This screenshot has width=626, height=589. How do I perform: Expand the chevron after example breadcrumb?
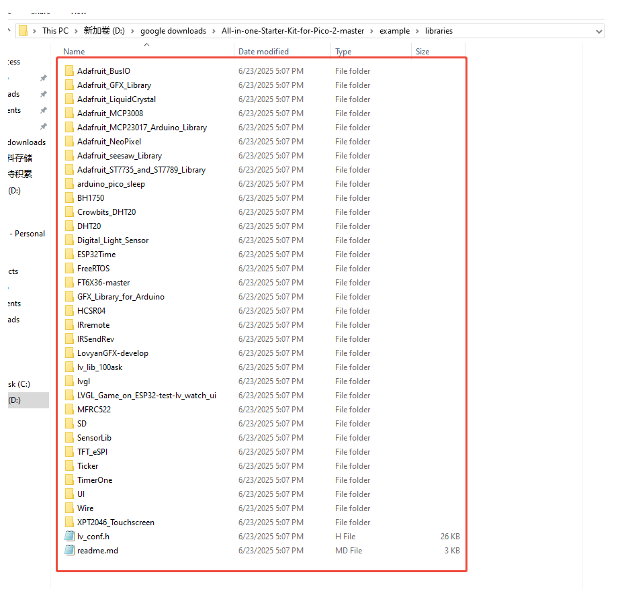[417, 31]
